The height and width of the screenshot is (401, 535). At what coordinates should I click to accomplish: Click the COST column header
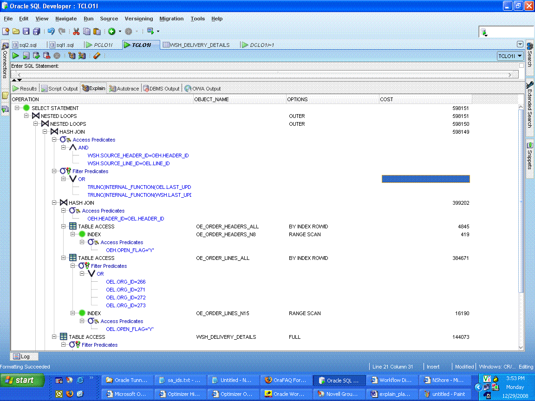click(x=425, y=99)
